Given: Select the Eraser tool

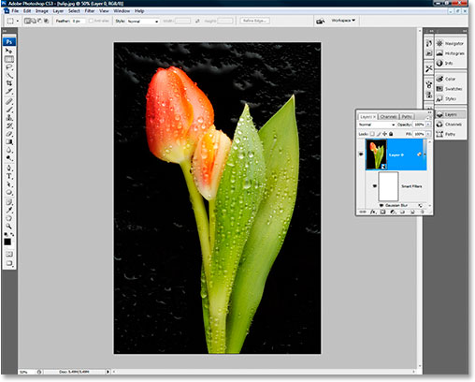Looking at the screenshot, I should [9, 134].
